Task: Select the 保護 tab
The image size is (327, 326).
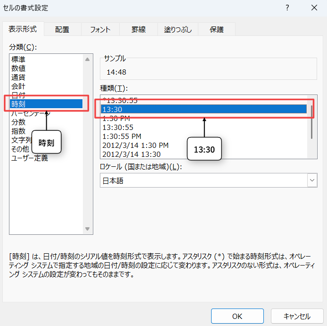Action: (x=217, y=29)
